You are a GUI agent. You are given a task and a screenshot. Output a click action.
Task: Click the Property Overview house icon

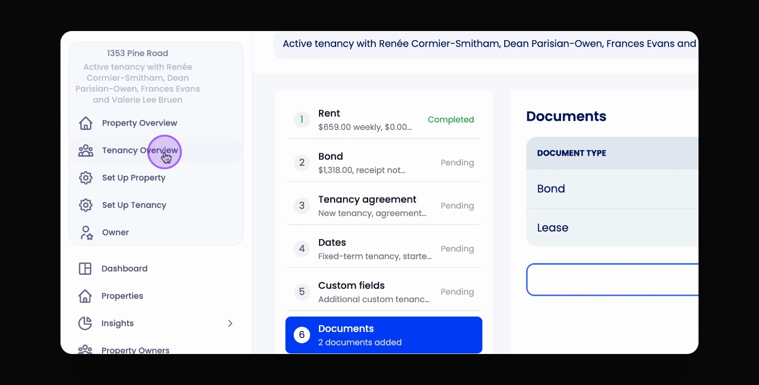pos(86,123)
